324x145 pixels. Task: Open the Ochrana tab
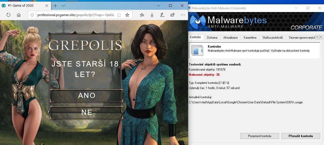pos(212,37)
